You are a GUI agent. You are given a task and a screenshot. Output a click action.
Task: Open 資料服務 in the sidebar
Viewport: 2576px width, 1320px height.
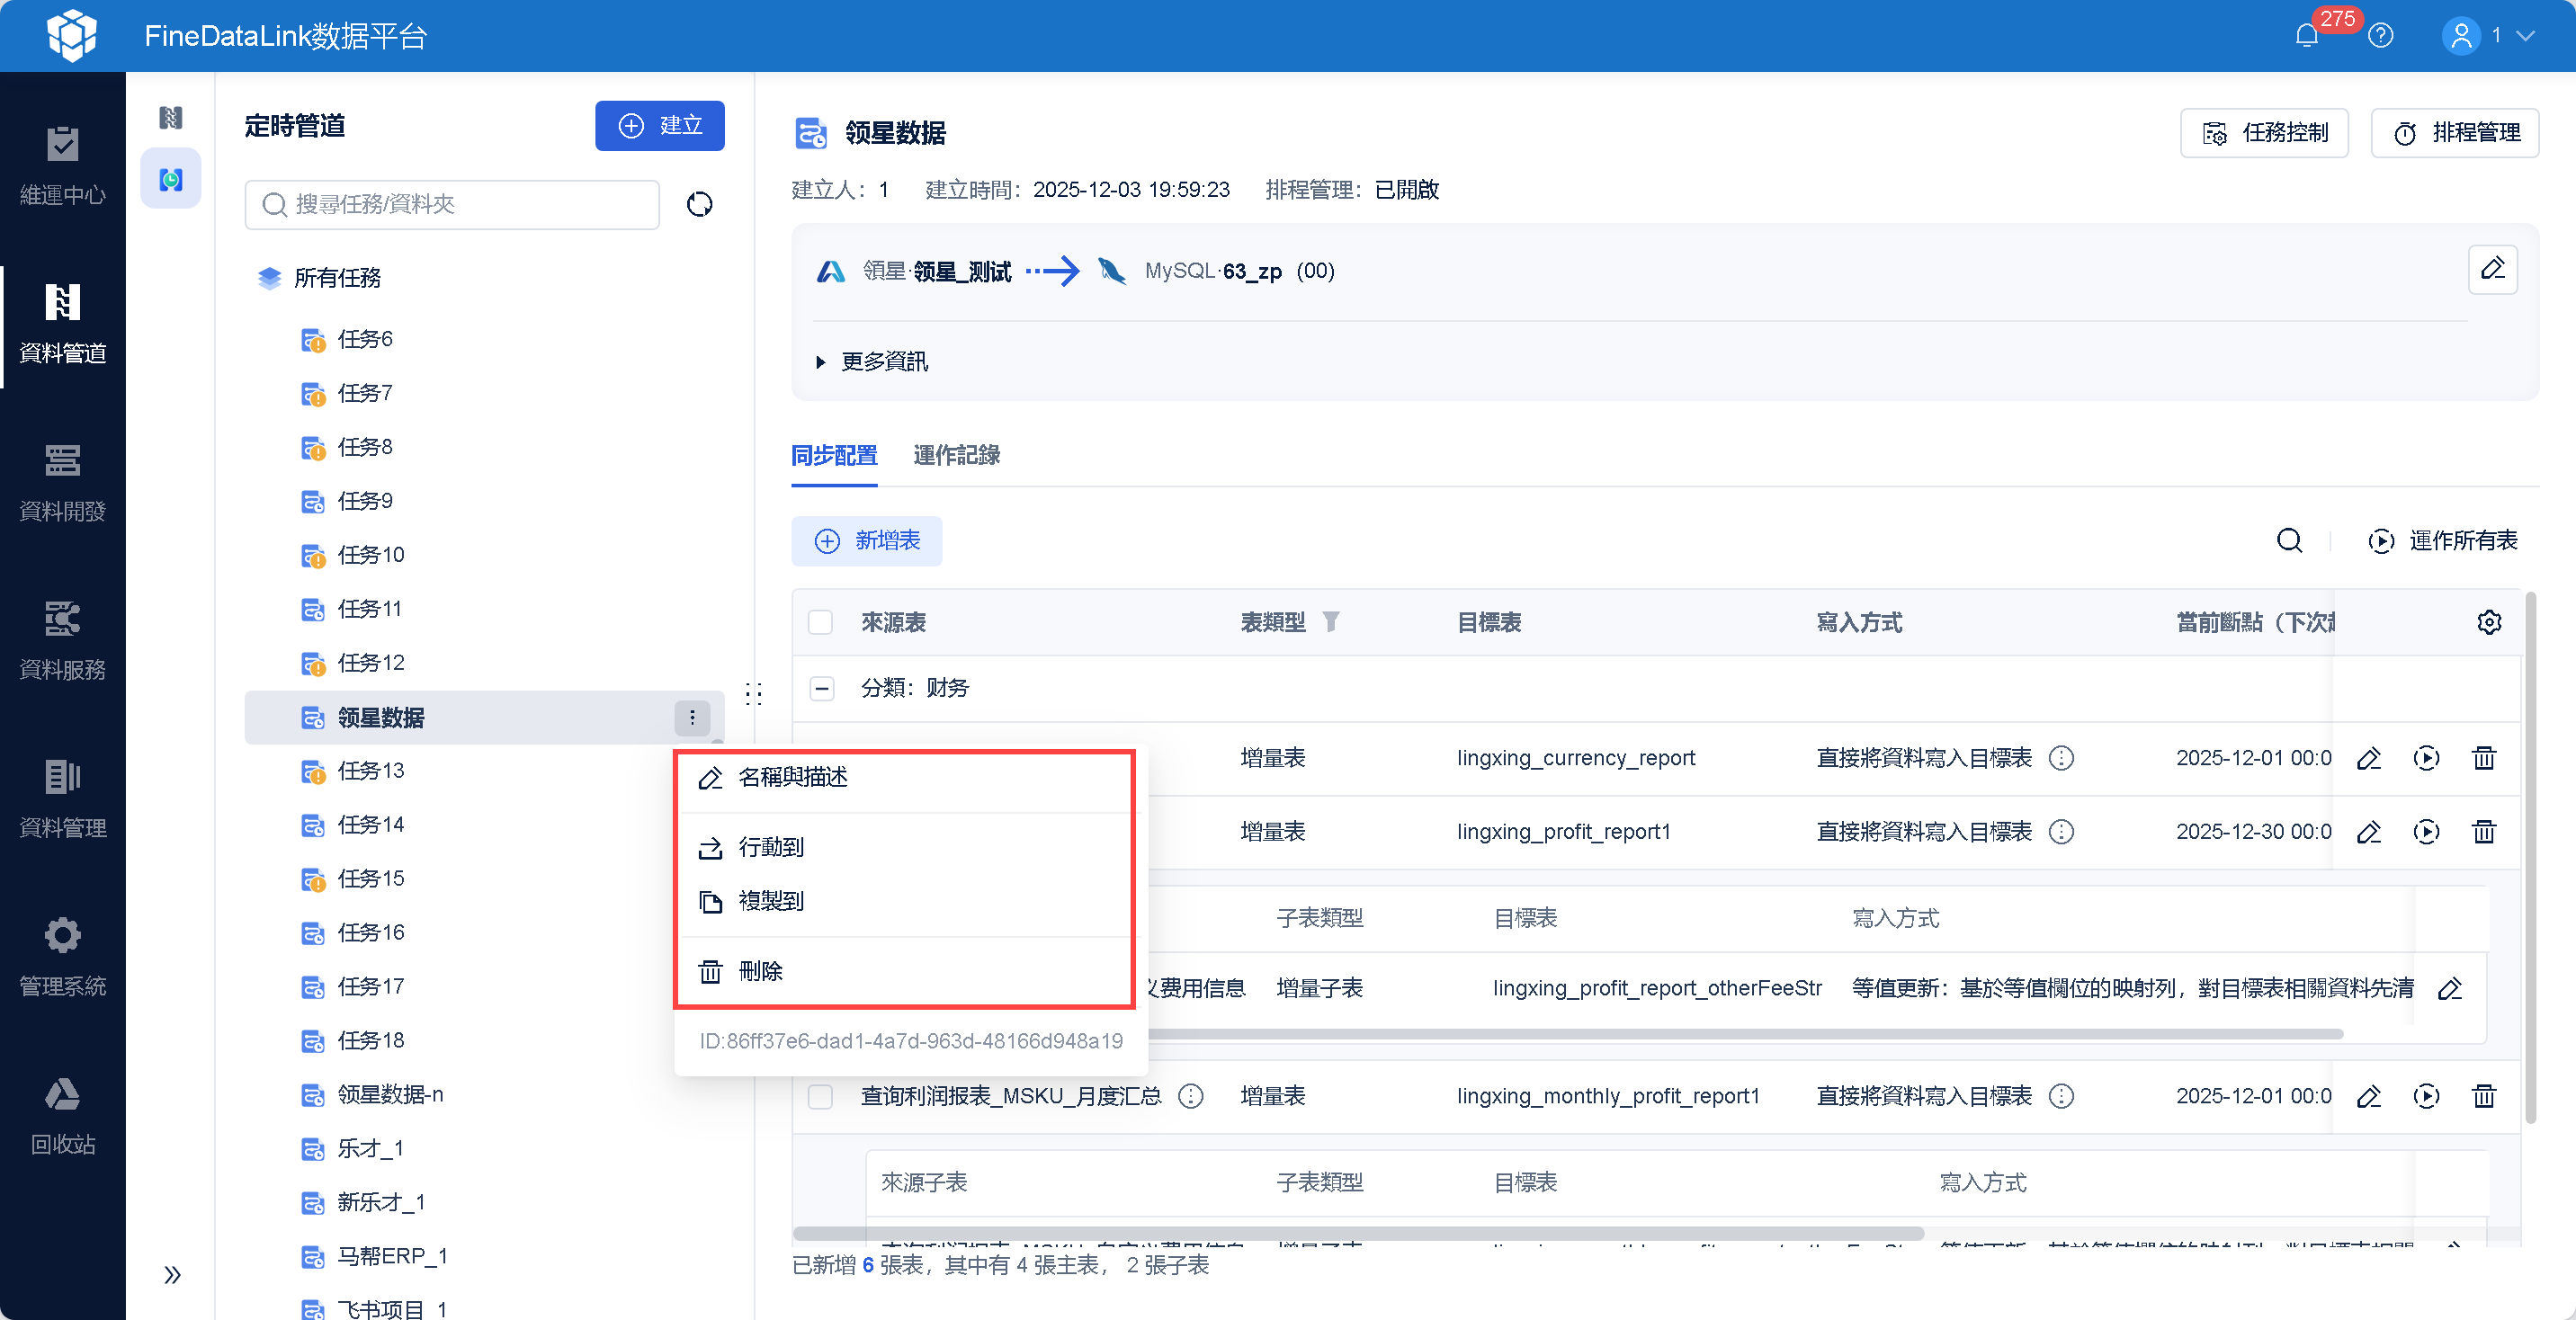62,643
